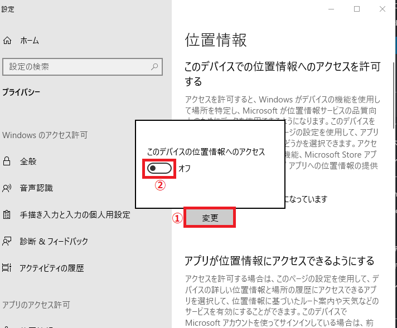The image size is (397, 328).
Task: Click the アプリのアクセス許可 section label
Action: coord(36,305)
